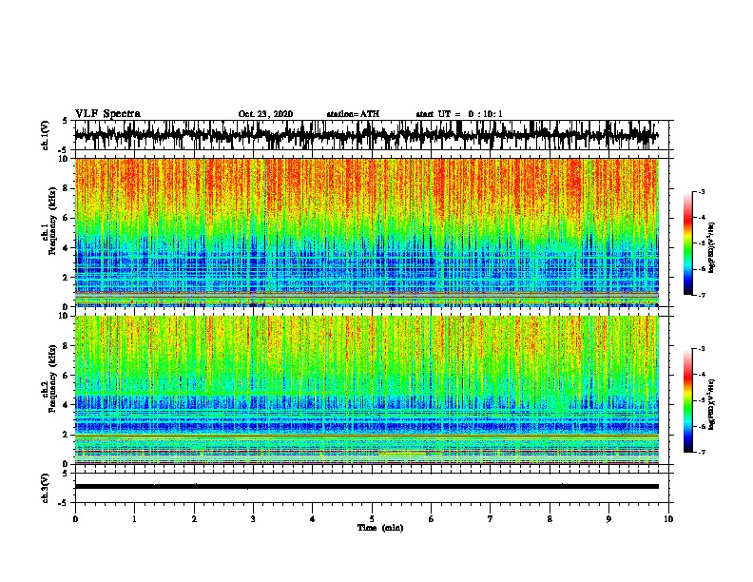Click the "-3" label on the ch.2 colorbar
Image resolution: width=753 pixels, height=582 pixels.
(x=702, y=349)
